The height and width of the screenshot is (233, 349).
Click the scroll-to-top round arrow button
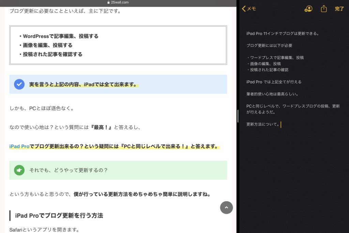coord(226,207)
